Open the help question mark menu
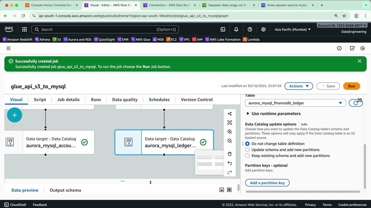Viewport: 371px width, 208px height. tap(250, 29)
